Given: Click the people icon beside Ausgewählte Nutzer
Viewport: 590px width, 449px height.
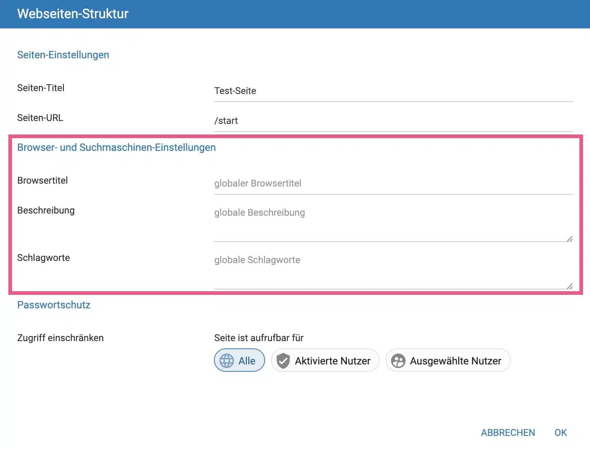Looking at the screenshot, I should [398, 360].
